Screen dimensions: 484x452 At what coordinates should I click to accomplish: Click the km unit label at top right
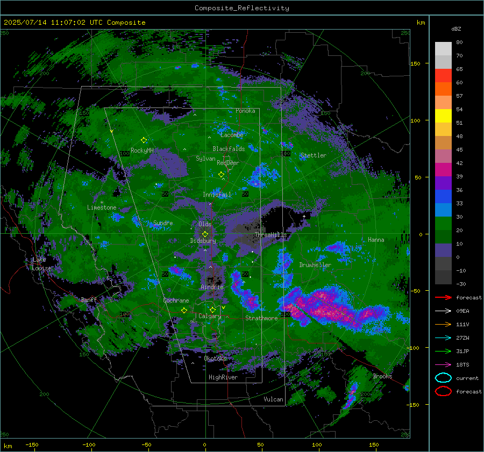coord(421,23)
